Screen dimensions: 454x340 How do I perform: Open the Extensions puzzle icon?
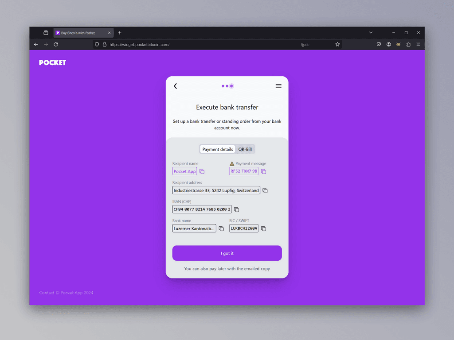coord(408,45)
